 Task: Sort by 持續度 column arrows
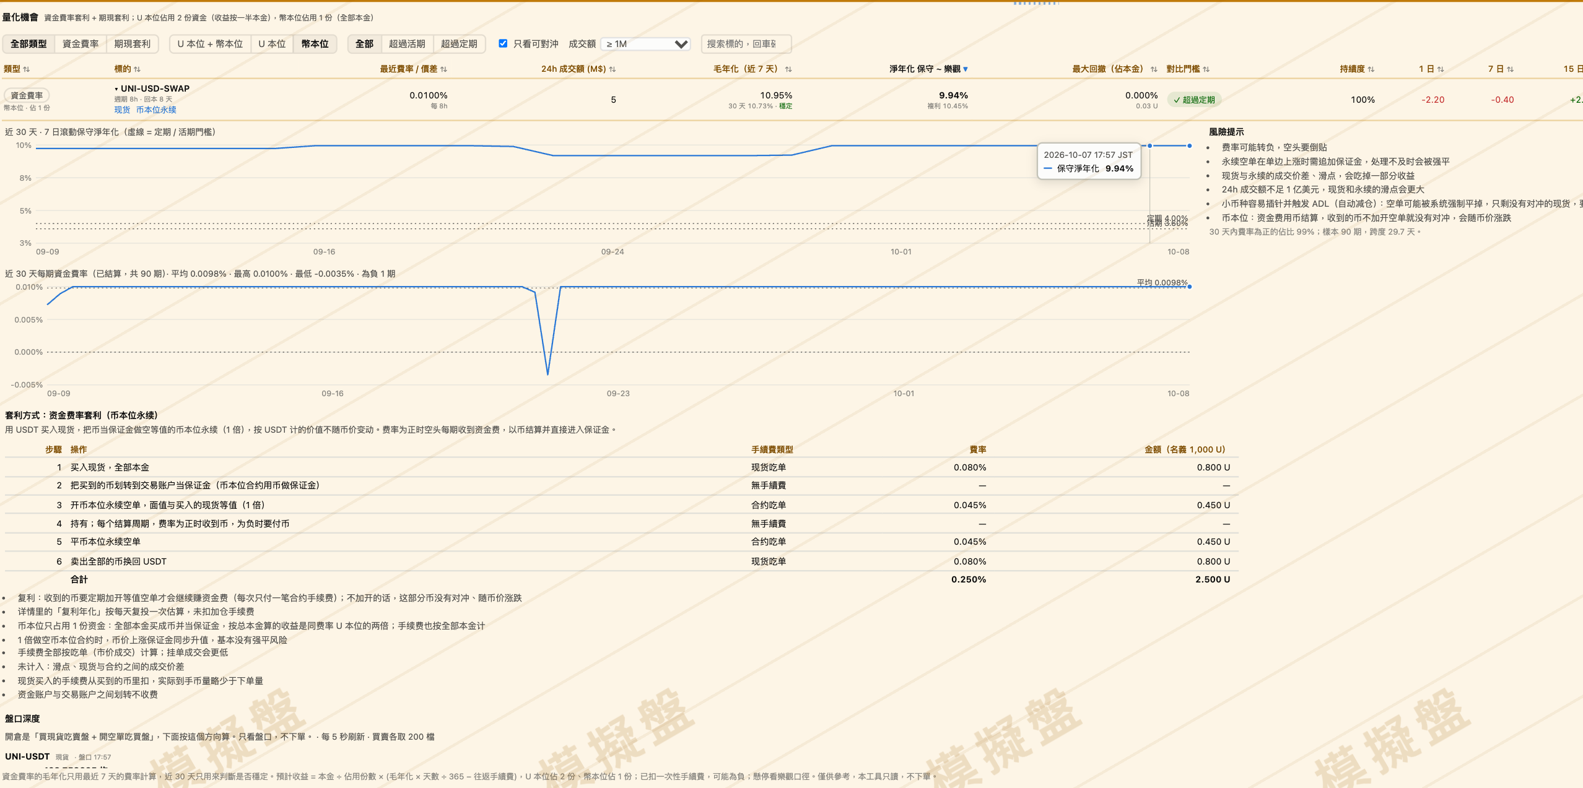click(x=1371, y=69)
